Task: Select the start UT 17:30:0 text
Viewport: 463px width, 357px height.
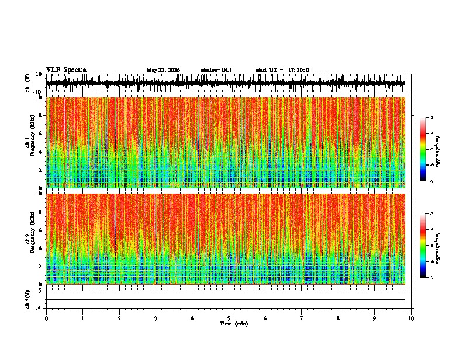Action: pos(282,70)
